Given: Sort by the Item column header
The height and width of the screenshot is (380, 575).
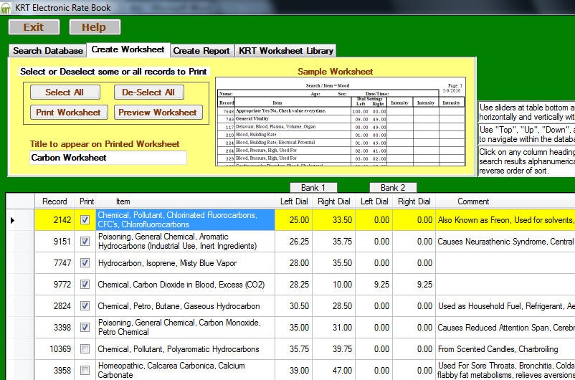Looking at the screenshot, I should pyautogui.click(x=185, y=201).
